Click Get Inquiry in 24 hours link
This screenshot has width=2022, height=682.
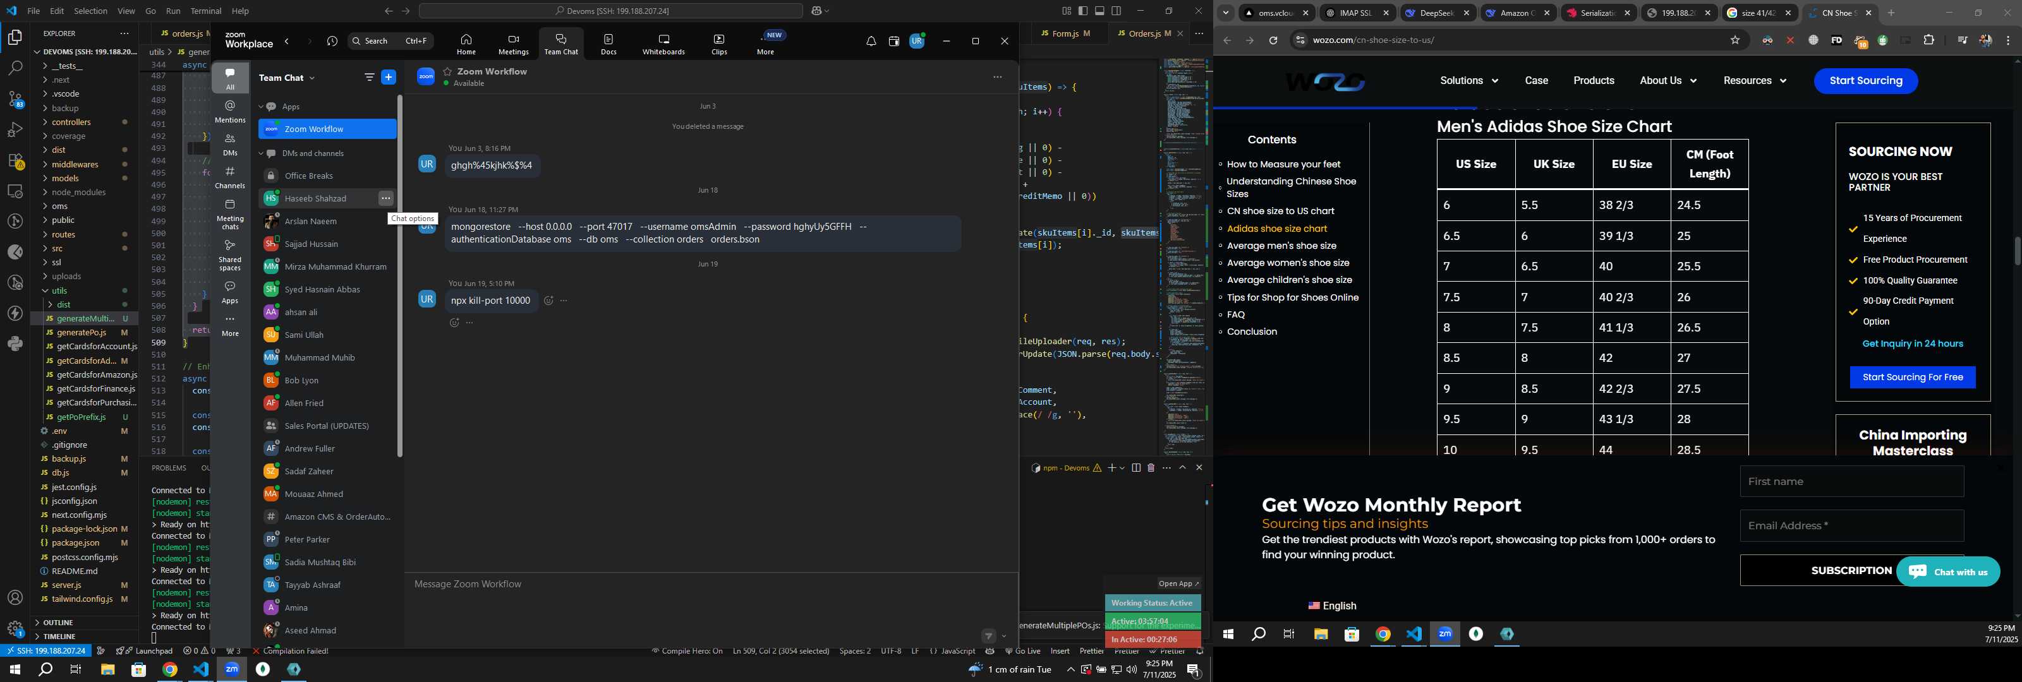pos(1912,344)
